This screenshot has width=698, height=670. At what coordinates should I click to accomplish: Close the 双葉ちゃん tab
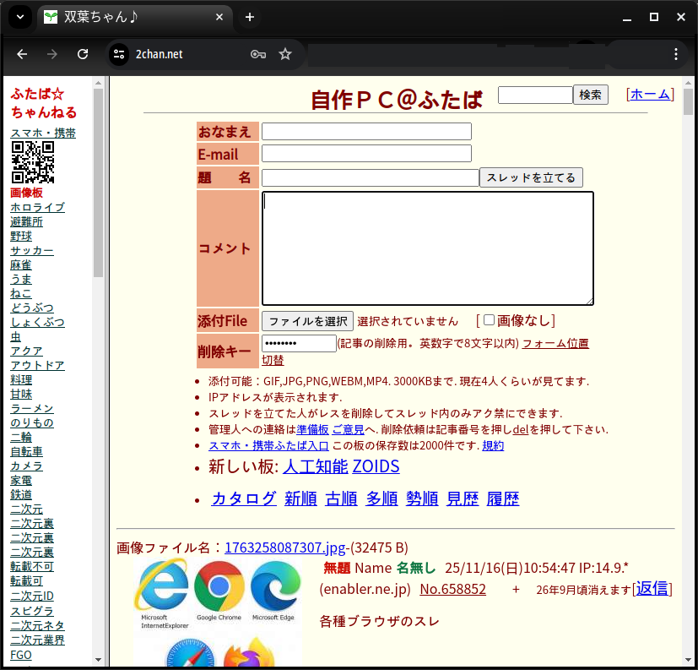220,17
